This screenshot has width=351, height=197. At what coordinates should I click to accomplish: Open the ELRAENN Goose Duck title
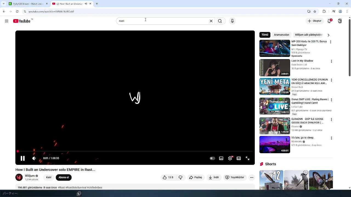click(307, 121)
